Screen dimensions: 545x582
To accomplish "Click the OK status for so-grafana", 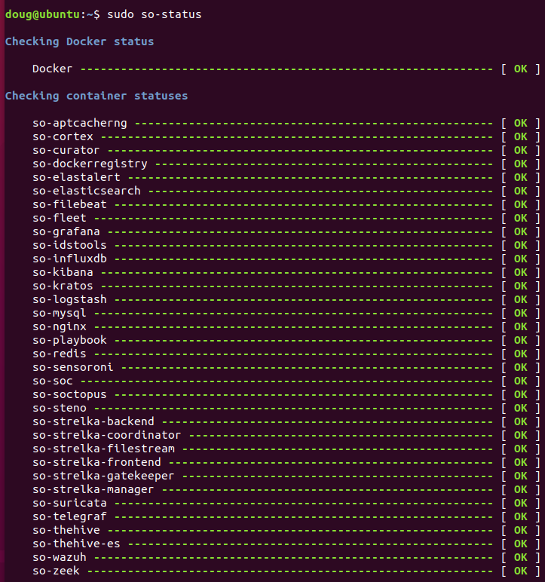I will [x=520, y=232].
